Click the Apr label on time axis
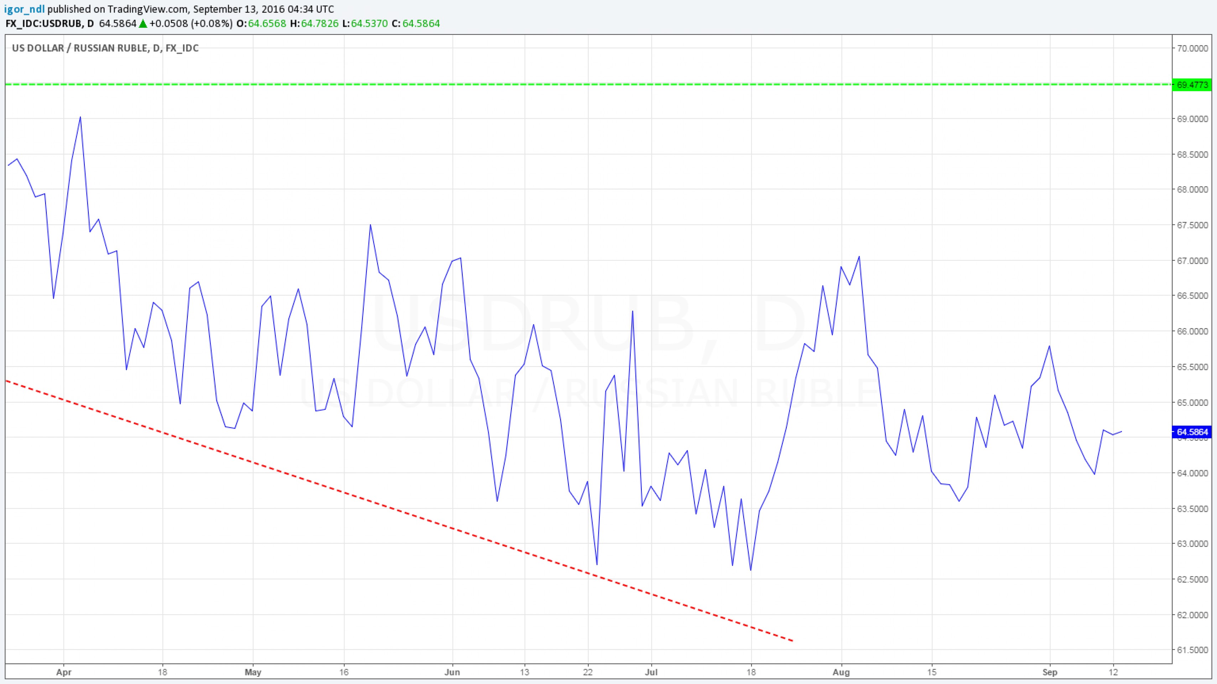Viewport: 1217px width, 684px height. [x=64, y=672]
